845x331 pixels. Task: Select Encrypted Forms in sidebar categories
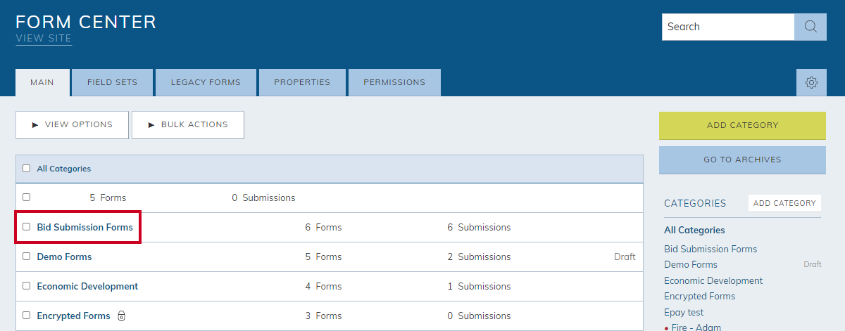coord(699,296)
